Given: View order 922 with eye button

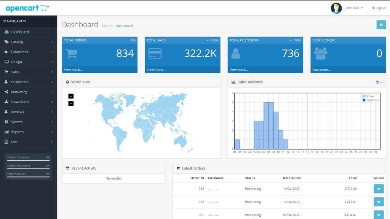Looking at the screenshot, I should tap(379, 202).
